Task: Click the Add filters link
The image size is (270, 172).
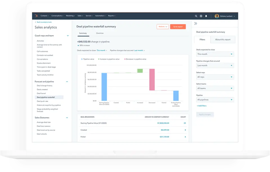Action: [x=201, y=105]
